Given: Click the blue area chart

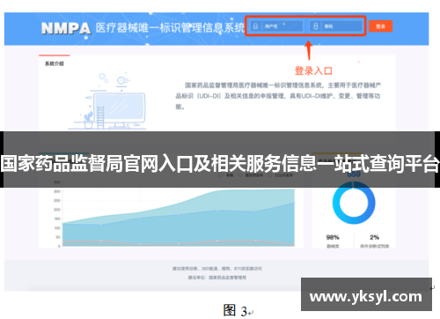Looking at the screenshot, I should click(179, 218).
